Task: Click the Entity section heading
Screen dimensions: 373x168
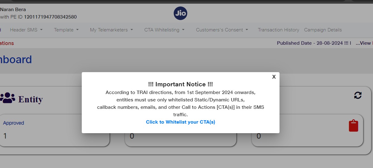Action: [30, 99]
